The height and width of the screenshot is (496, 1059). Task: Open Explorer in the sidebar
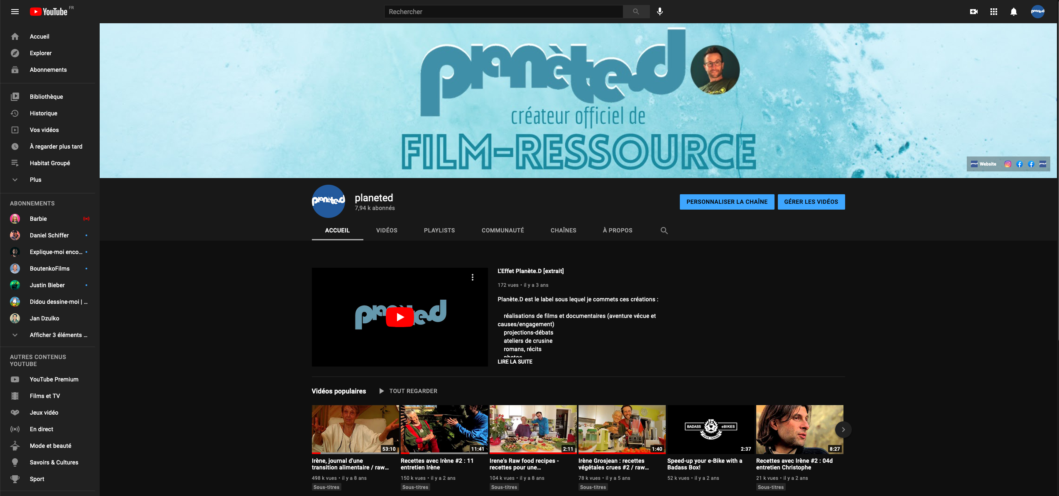(50, 53)
